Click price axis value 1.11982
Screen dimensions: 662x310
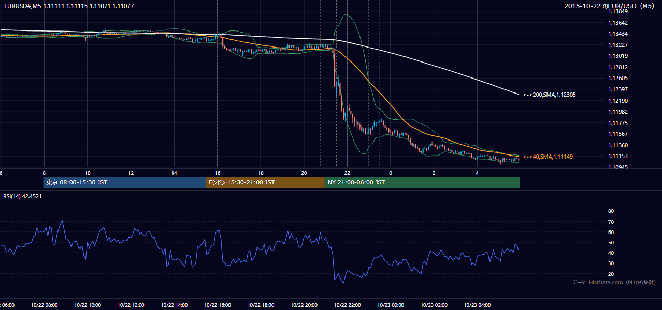(x=618, y=112)
